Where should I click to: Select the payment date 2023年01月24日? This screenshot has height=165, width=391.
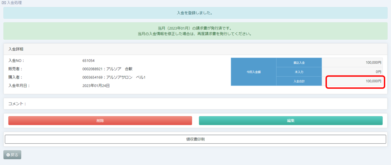tap(96, 86)
